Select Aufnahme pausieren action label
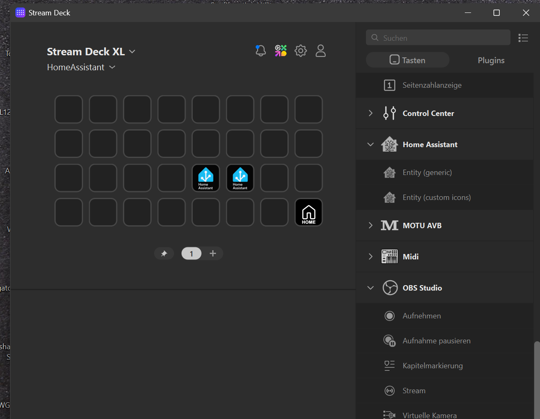This screenshot has height=419, width=540. pyautogui.click(x=437, y=341)
